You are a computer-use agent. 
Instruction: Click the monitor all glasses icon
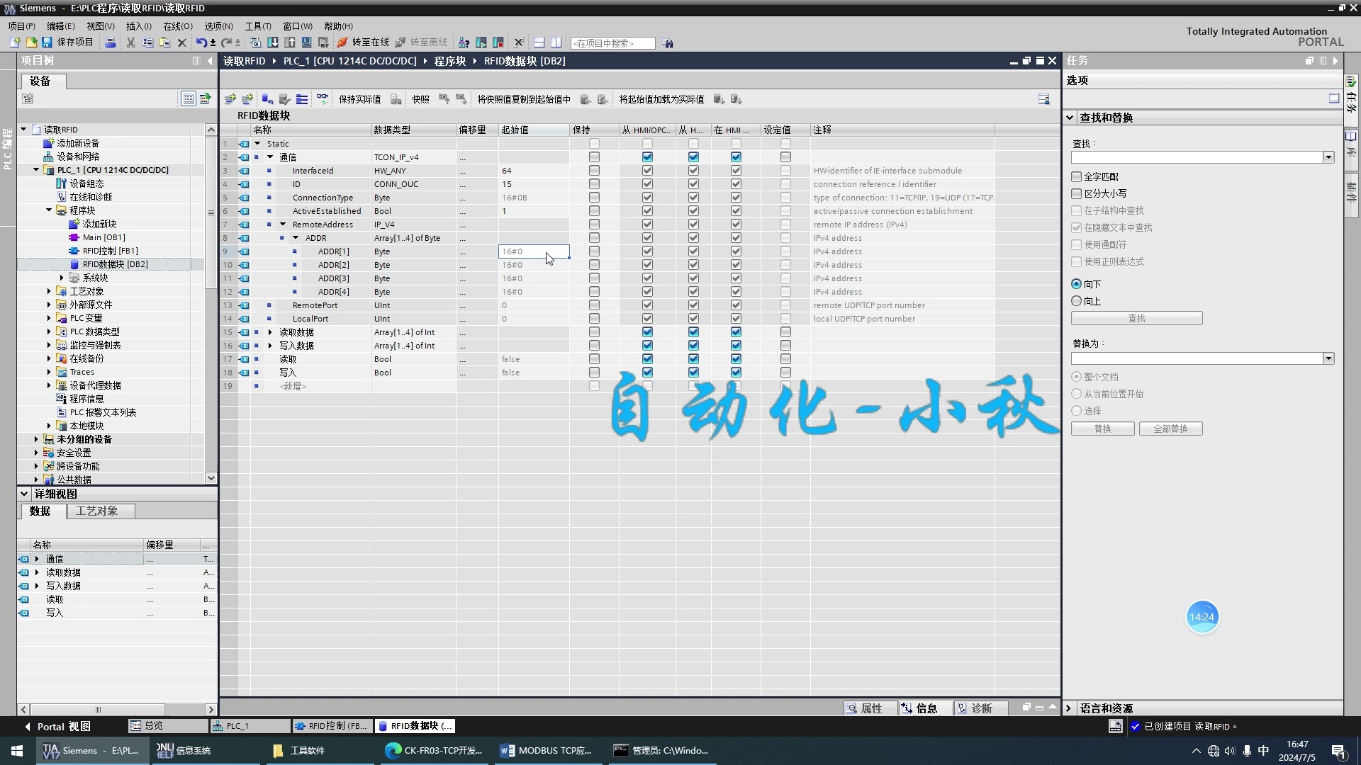[x=323, y=99]
